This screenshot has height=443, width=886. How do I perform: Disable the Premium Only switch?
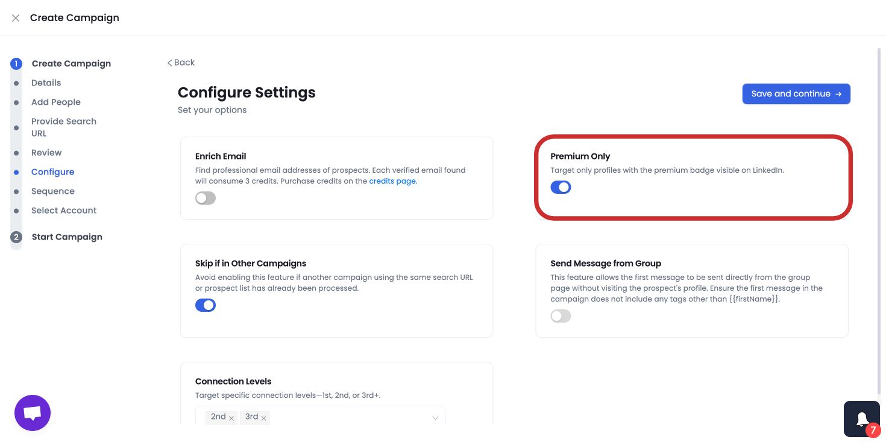click(561, 187)
